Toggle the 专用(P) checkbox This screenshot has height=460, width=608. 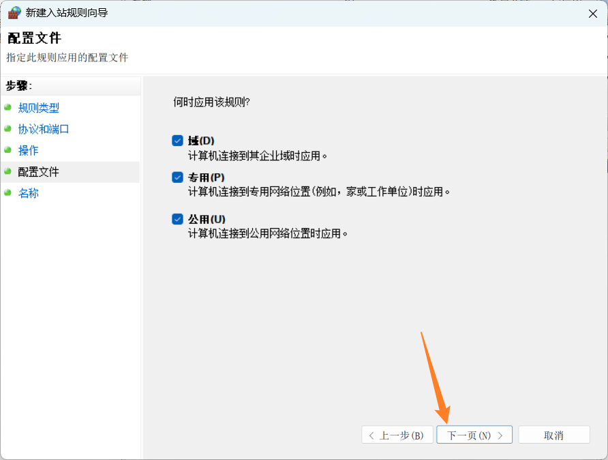tap(178, 177)
